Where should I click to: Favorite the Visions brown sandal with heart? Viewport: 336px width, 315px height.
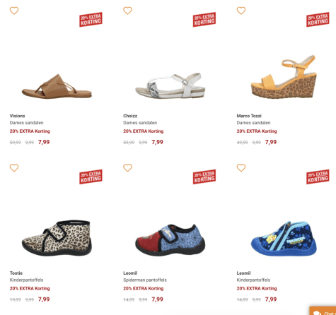[x=14, y=11]
